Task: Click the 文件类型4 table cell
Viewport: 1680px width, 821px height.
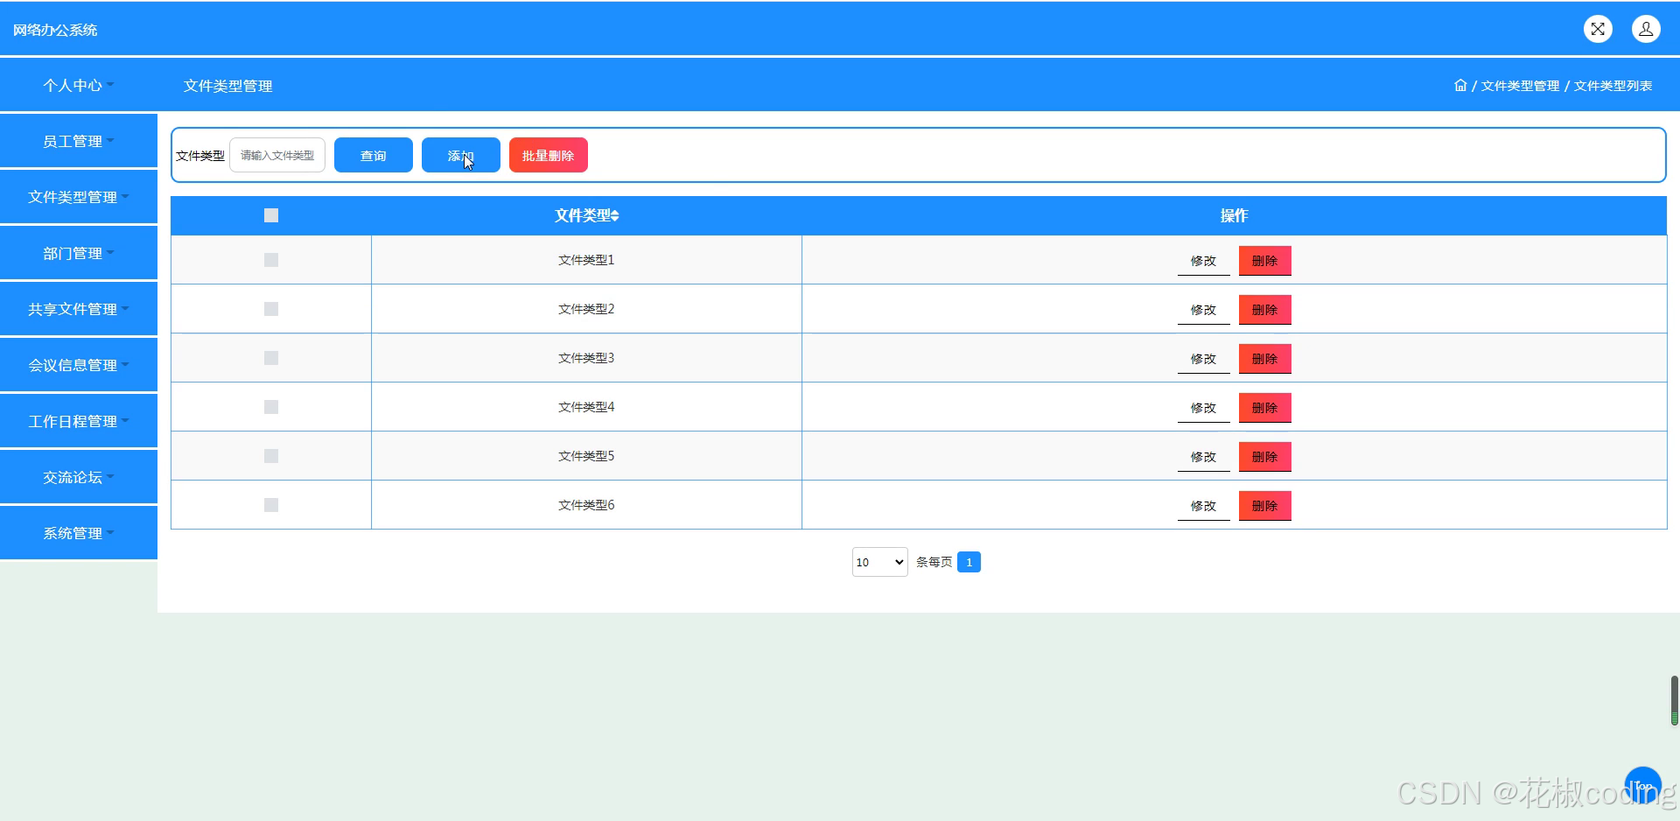Action: (x=586, y=407)
